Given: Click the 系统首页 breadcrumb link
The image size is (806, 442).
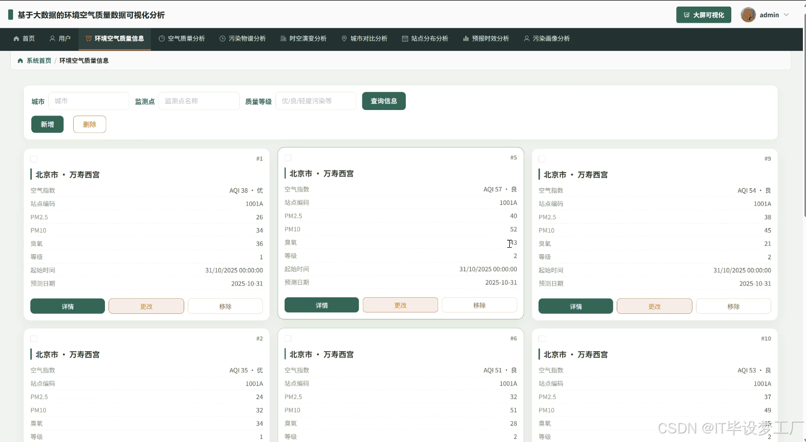Looking at the screenshot, I should coord(39,61).
